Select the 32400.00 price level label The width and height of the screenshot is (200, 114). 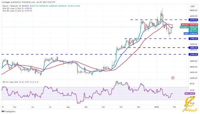point(193,54)
